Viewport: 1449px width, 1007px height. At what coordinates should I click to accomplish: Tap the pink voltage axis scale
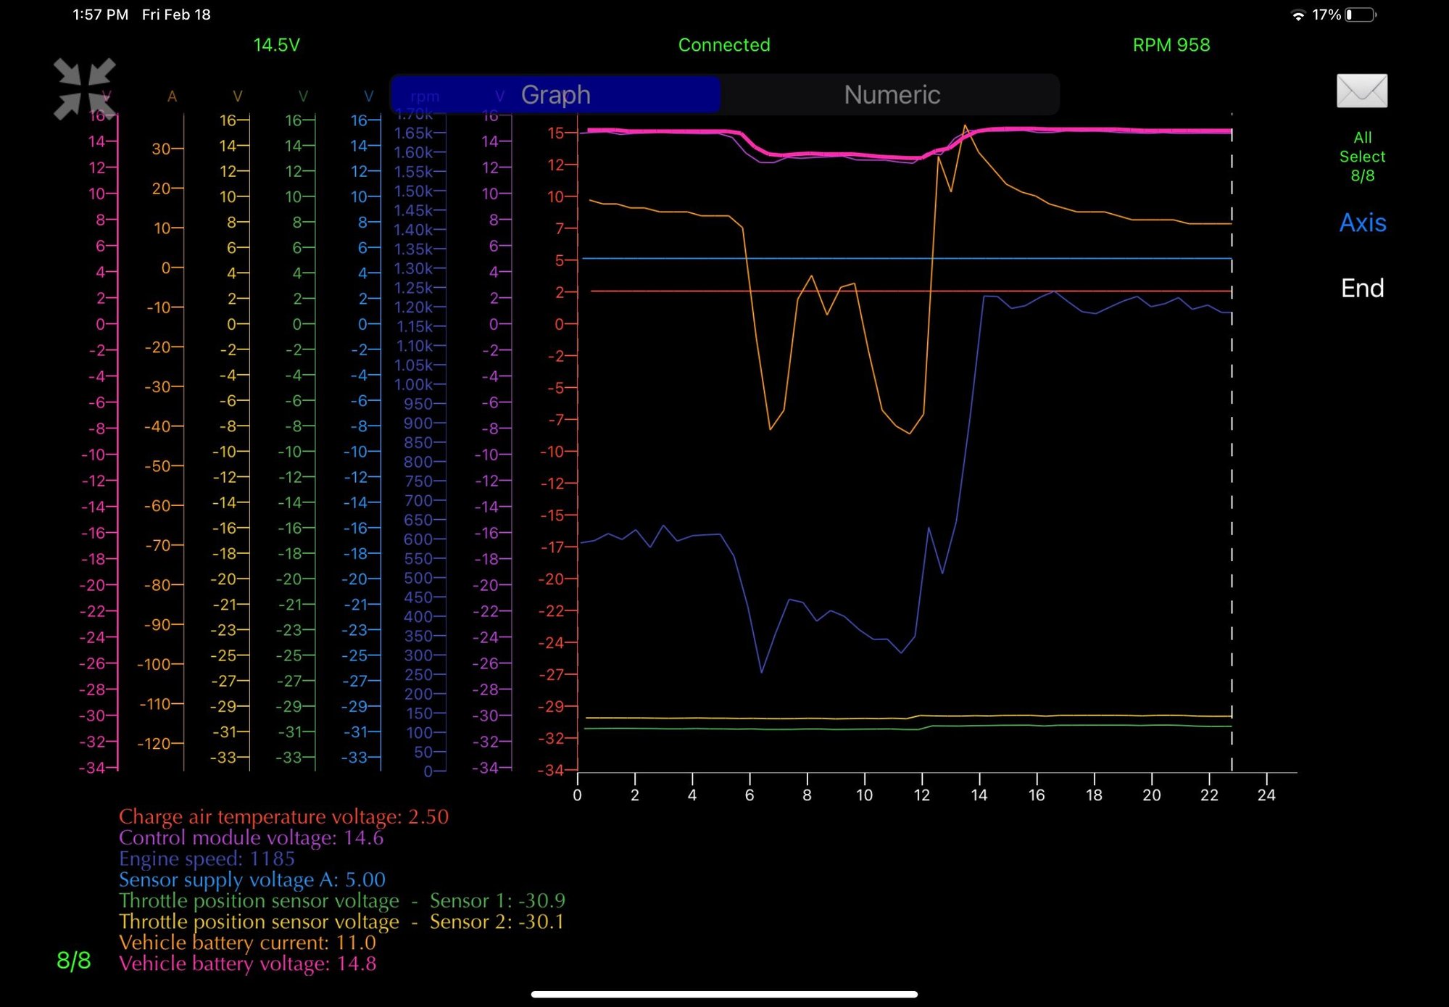100,442
